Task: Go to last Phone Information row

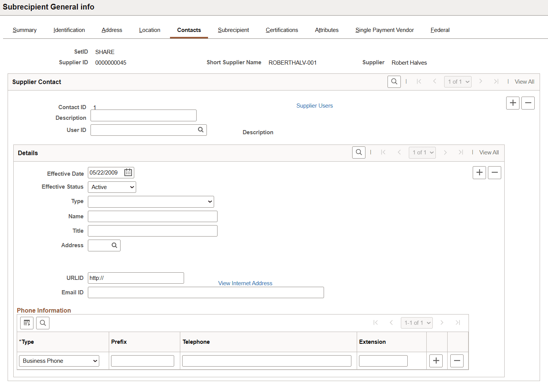Action: [458, 322]
